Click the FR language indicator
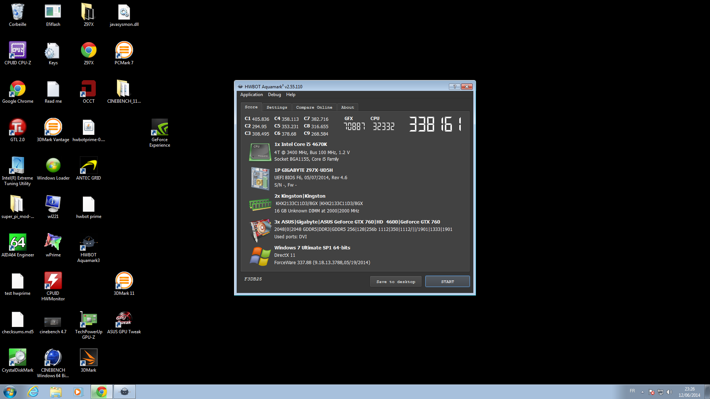710x399 pixels. (x=632, y=391)
